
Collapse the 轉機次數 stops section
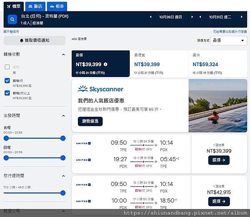[x=63, y=55]
